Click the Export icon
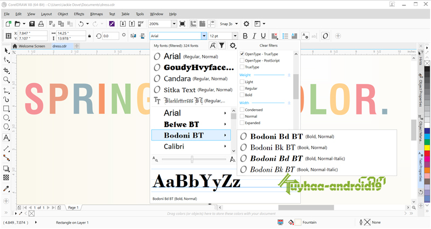 pos(132,24)
